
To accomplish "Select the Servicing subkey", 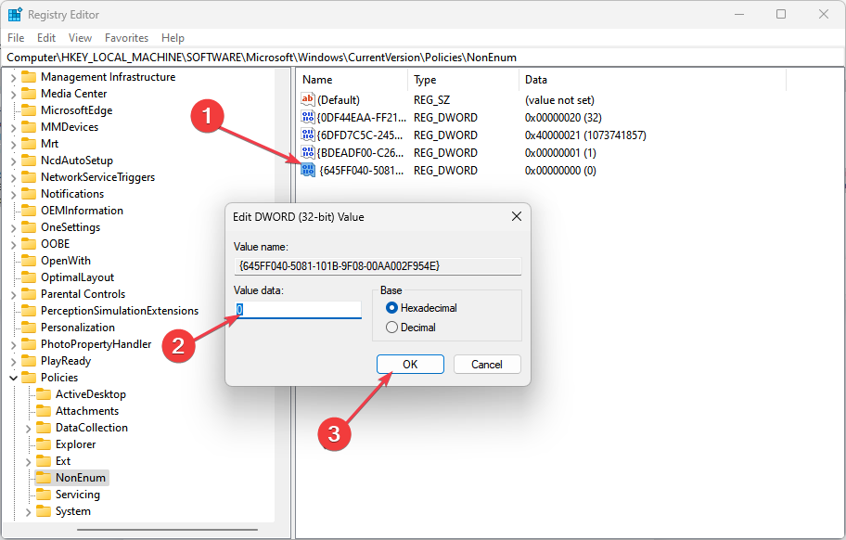I will [78, 495].
